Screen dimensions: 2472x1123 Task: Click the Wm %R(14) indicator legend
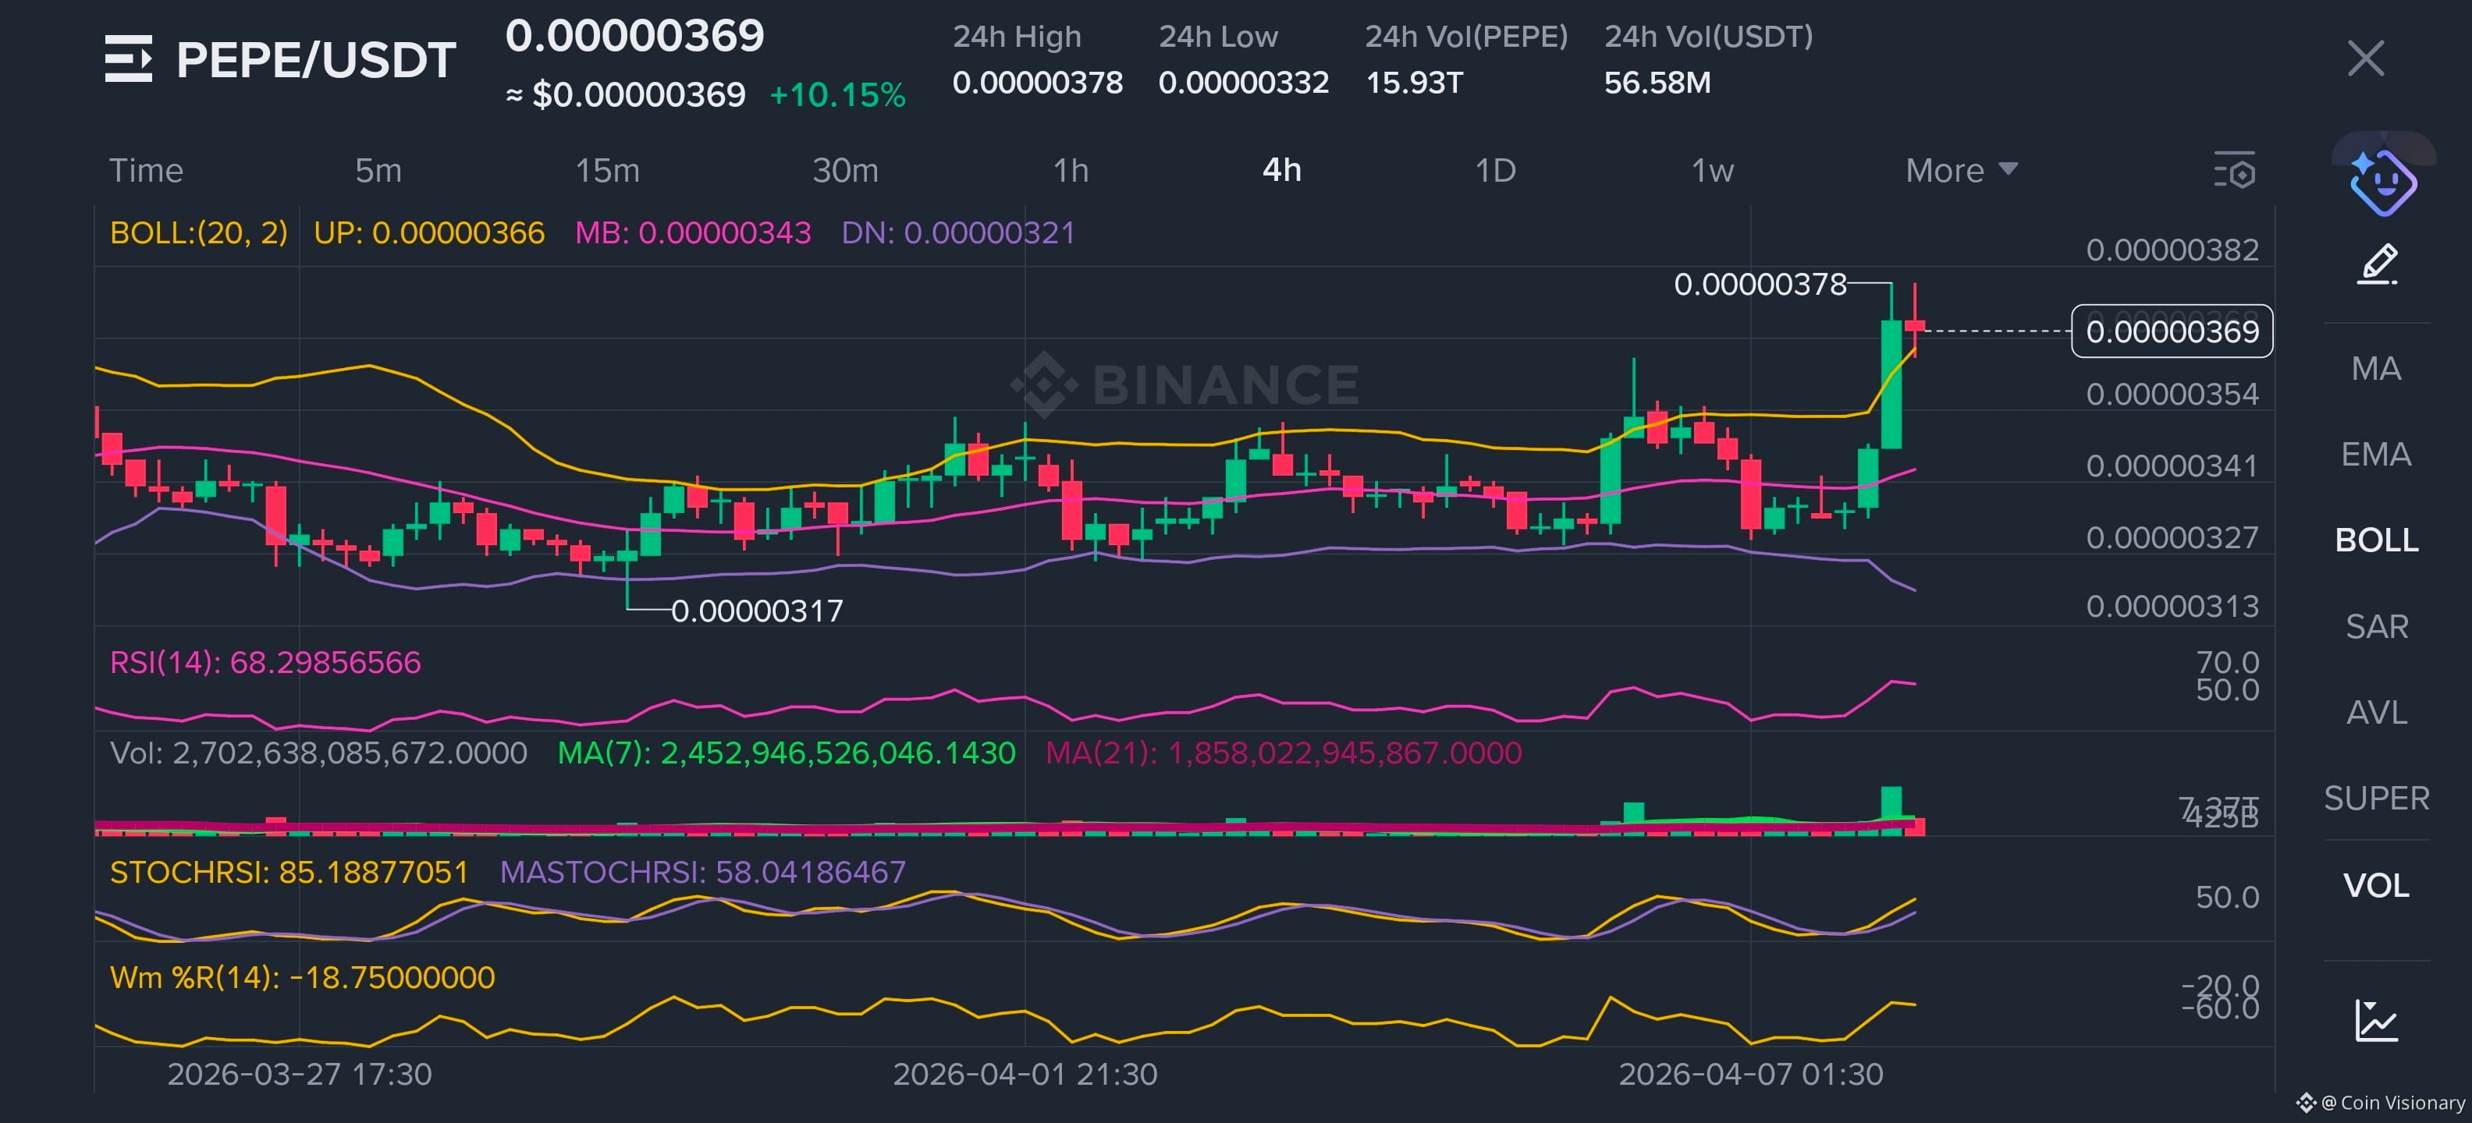(302, 977)
